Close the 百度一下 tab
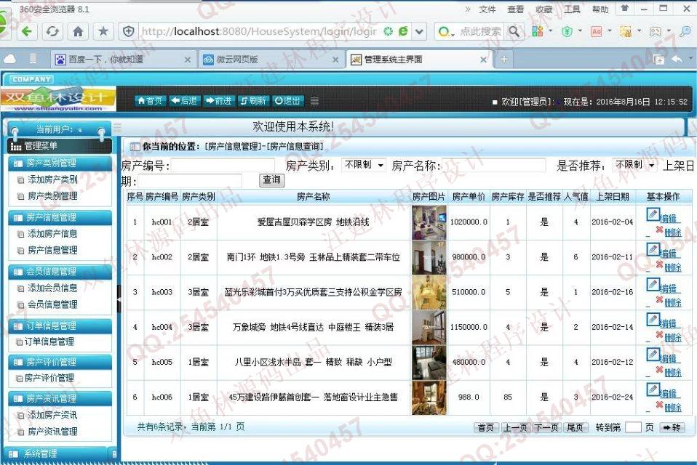This screenshot has width=697, height=465. [188, 60]
